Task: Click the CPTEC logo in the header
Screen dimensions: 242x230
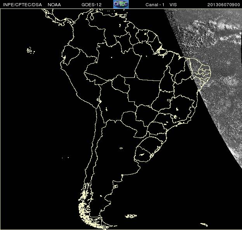Action: pyautogui.click(x=121, y=4)
